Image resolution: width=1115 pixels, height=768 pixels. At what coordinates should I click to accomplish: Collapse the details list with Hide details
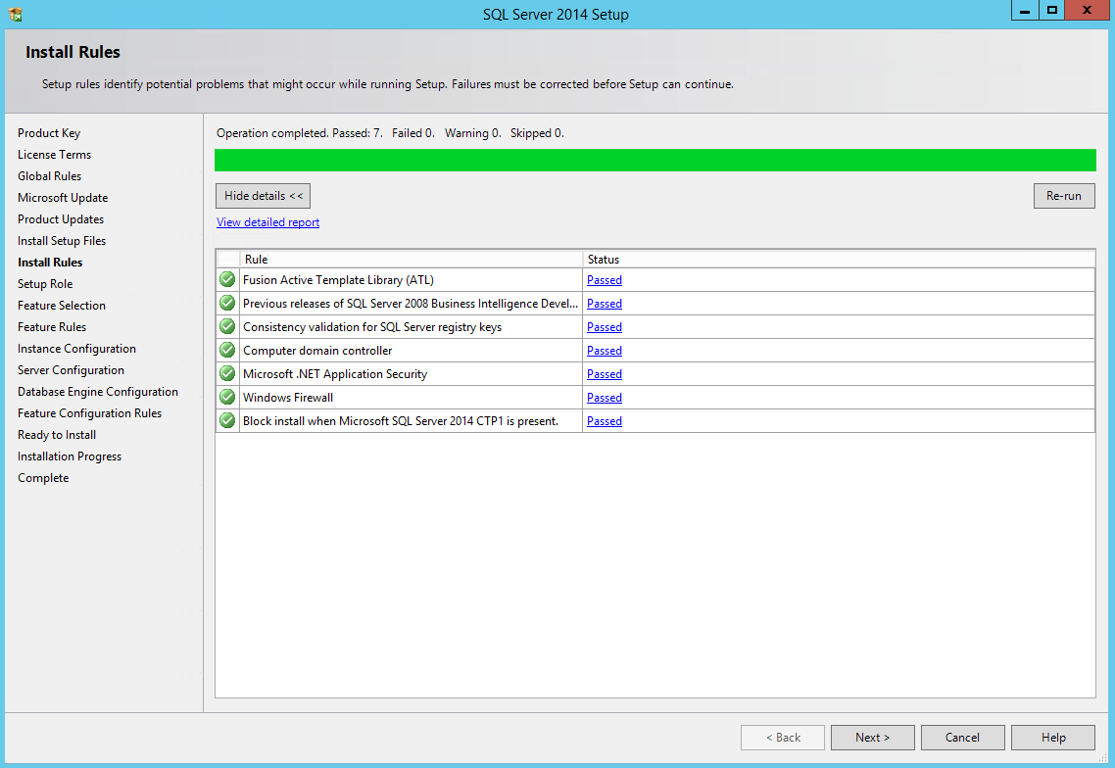pyautogui.click(x=263, y=195)
